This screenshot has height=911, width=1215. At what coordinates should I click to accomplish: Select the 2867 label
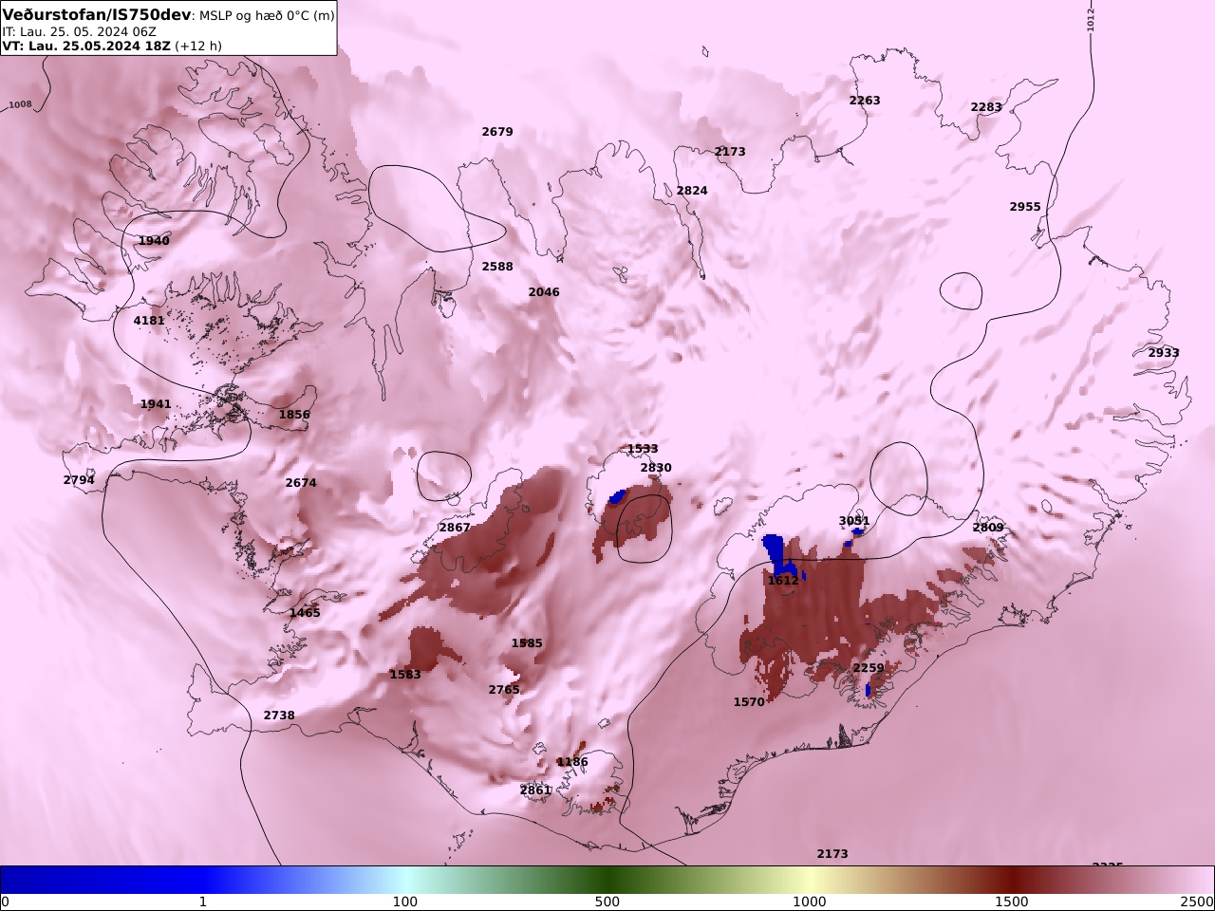455,528
